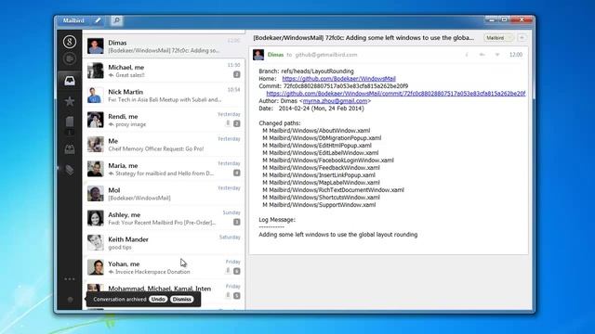
Task: Click the log message about global layout rounding
Action: [338, 235]
